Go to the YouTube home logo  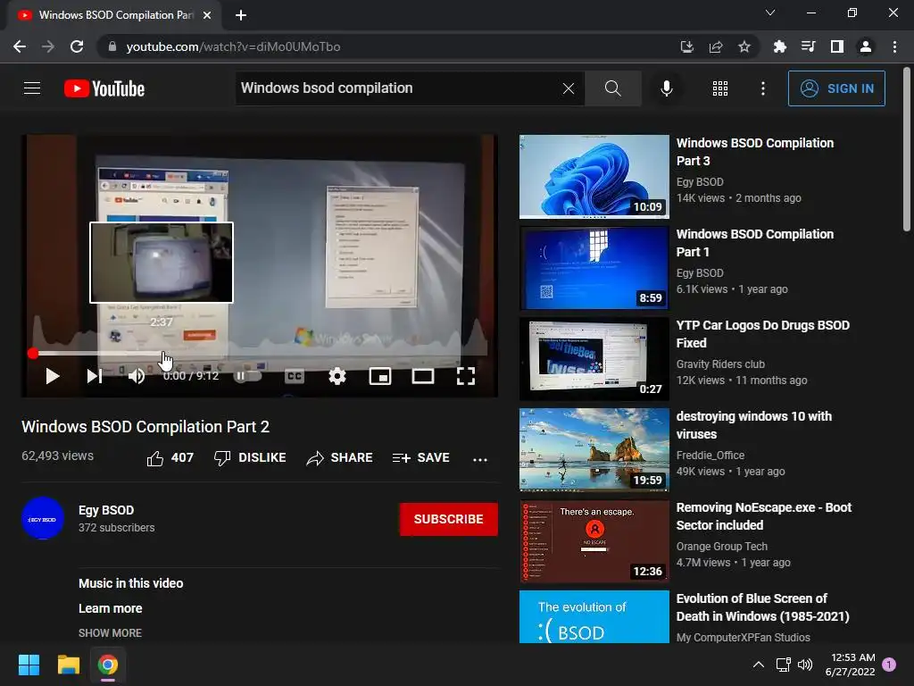coord(104,88)
